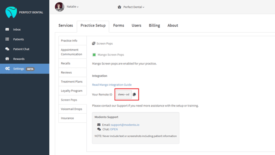The width and height of the screenshot is (275, 155).
Task: Click the Perfect Dental tooth logo
Action: 11,12
